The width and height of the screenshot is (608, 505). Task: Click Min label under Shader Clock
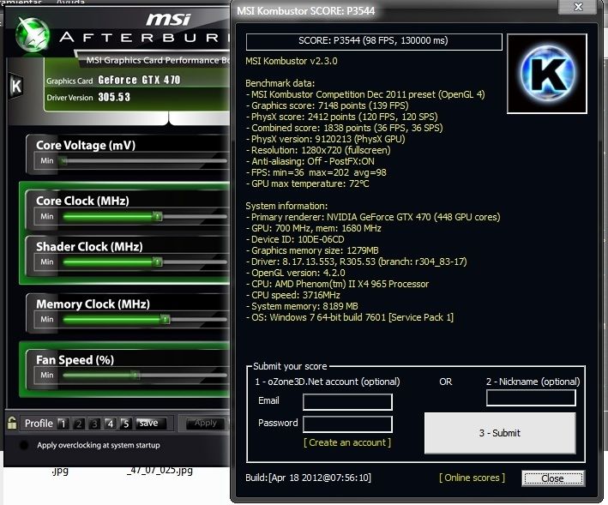[47, 262]
